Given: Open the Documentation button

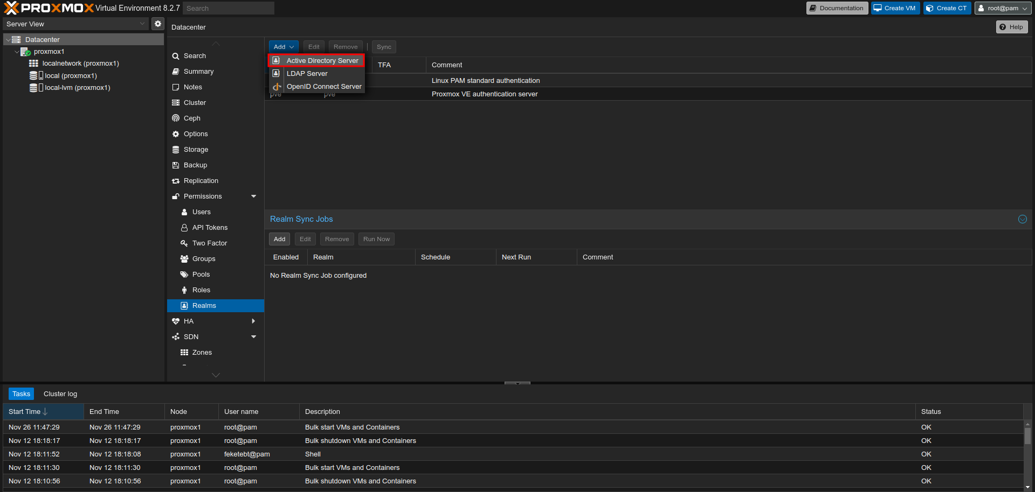Looking at the screenshot, I should pos(837,8).
